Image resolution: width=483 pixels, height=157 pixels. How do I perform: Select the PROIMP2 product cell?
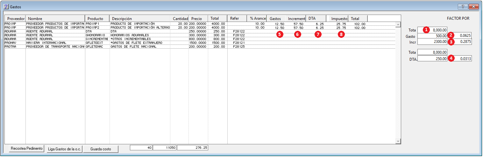click(x=97, y=28)
